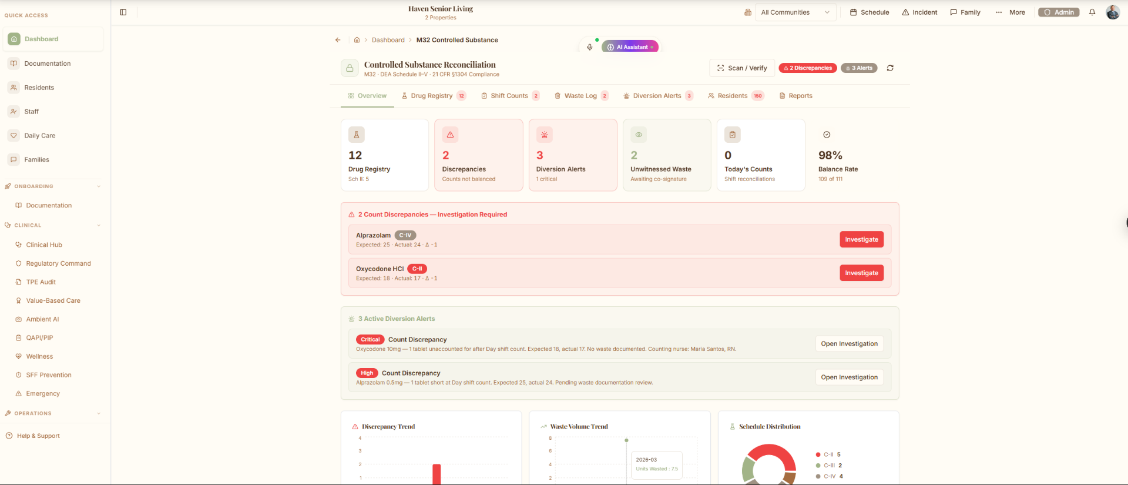Open Investigation for Critical count discrepancy
Viewport: 1128px width, 485px height.
pyautogui.click(x=849, y=344)
